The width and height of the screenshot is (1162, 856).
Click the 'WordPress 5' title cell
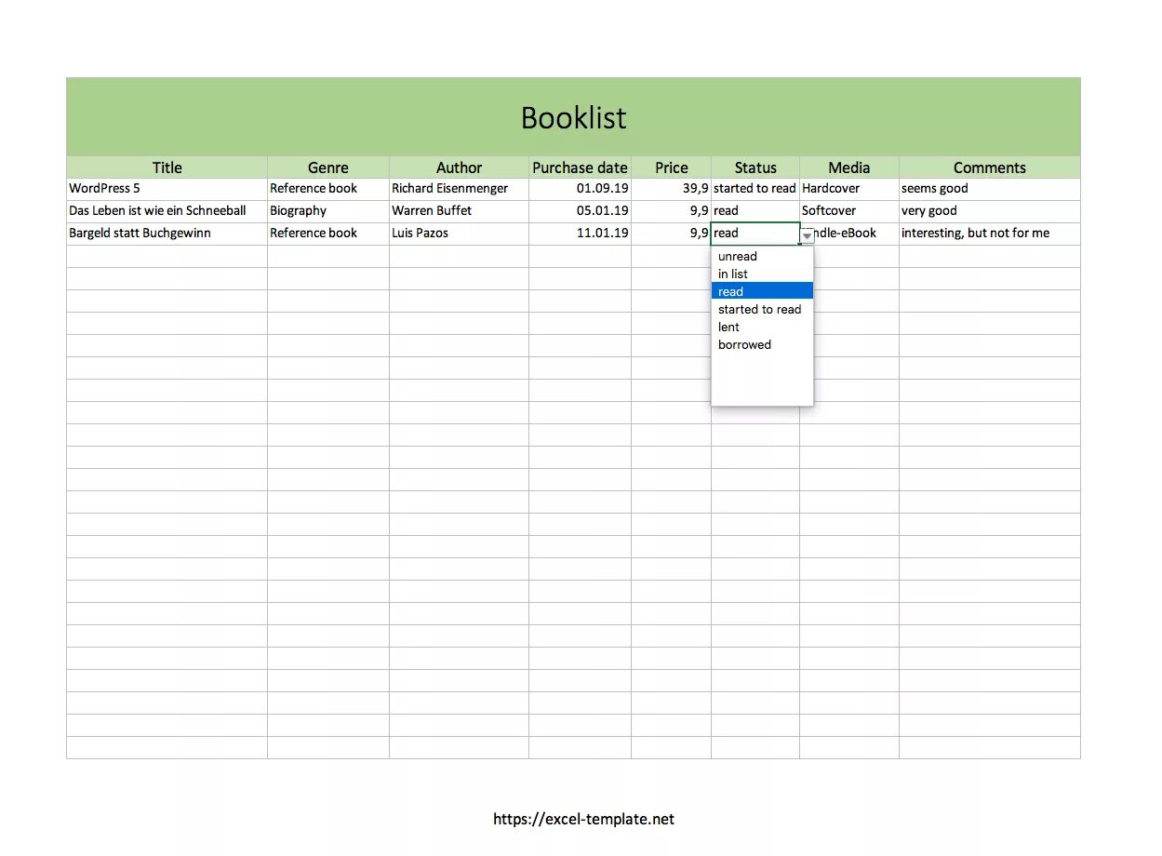(167, 189)
